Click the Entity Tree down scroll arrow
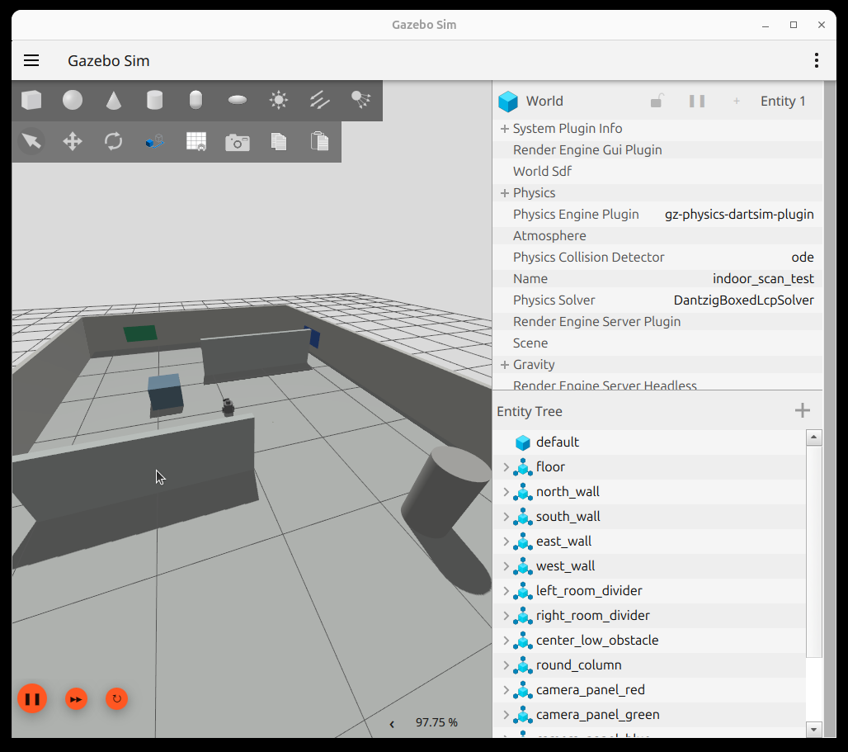Screen dimensions: 848x752 pyautogui.click(x=814, y=729)
